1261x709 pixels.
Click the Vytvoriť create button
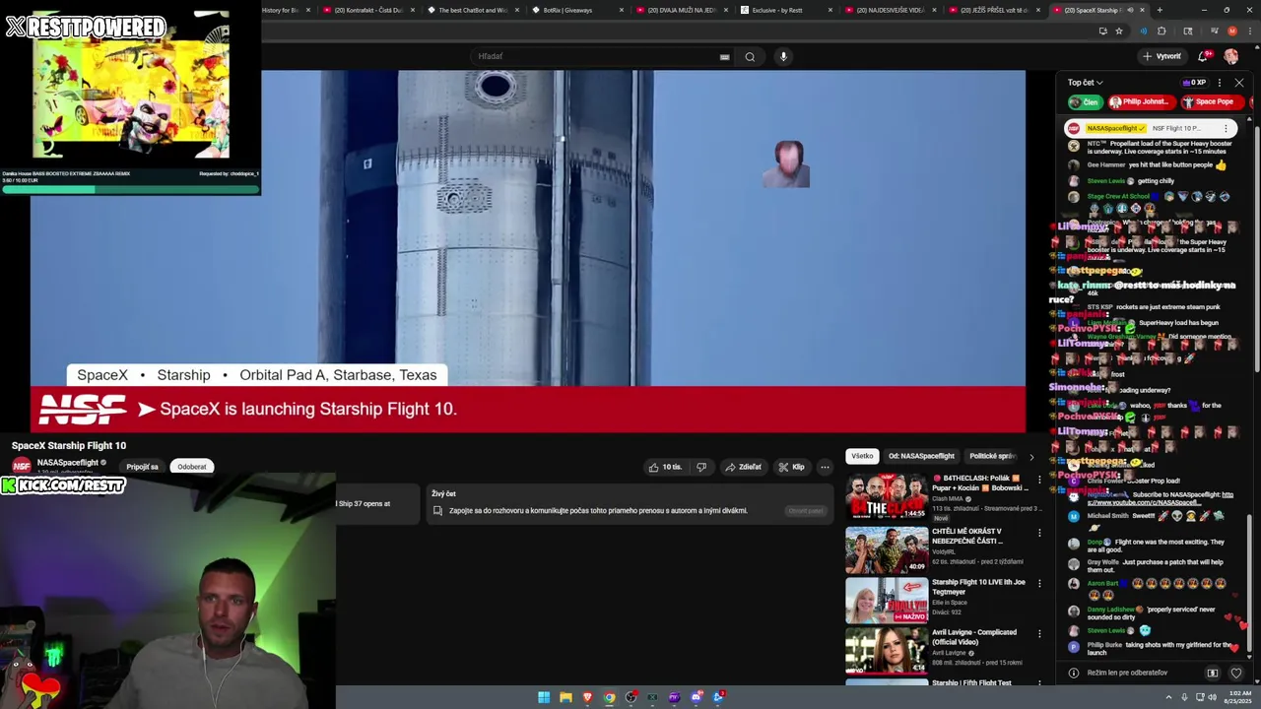1162,56
